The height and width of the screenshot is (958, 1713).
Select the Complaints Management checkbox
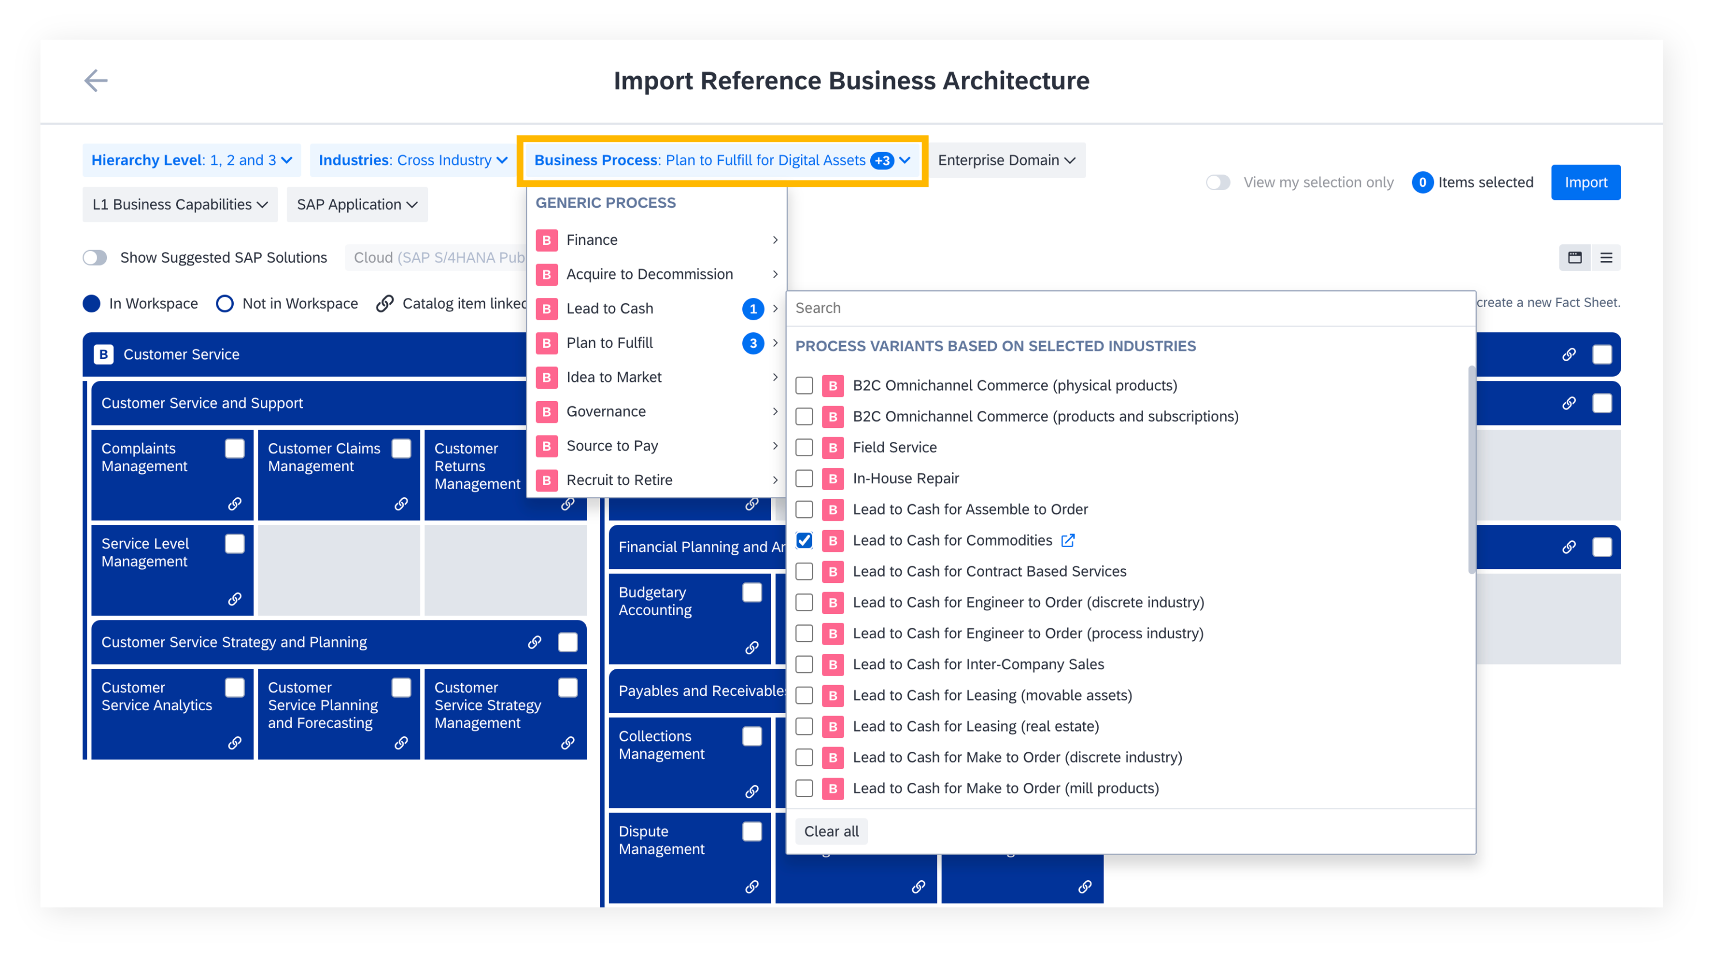click(234, 449)
